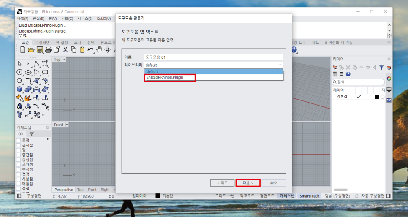Expand more sidebar tools chevron
Screen dimensions: 408x217
point(43,114)
